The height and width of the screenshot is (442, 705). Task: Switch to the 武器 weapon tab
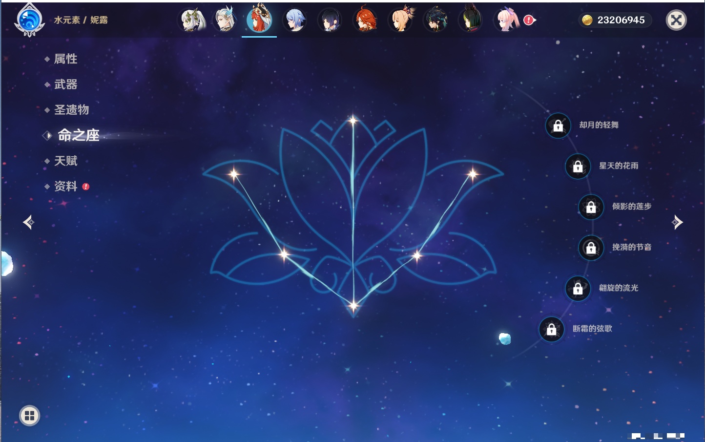click(x=65, y=84)
